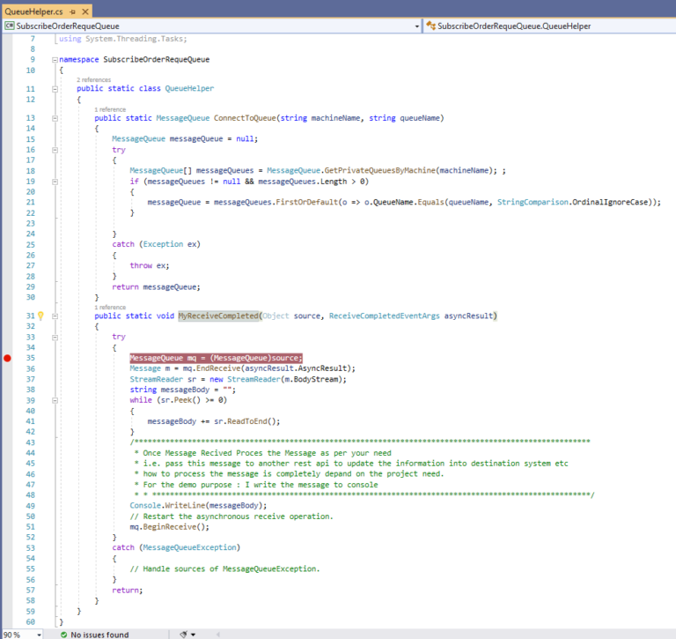Viewport: 676px width, 639px height.
Task: Click the lightbulb quick actions icon
Action: [40, 316]
